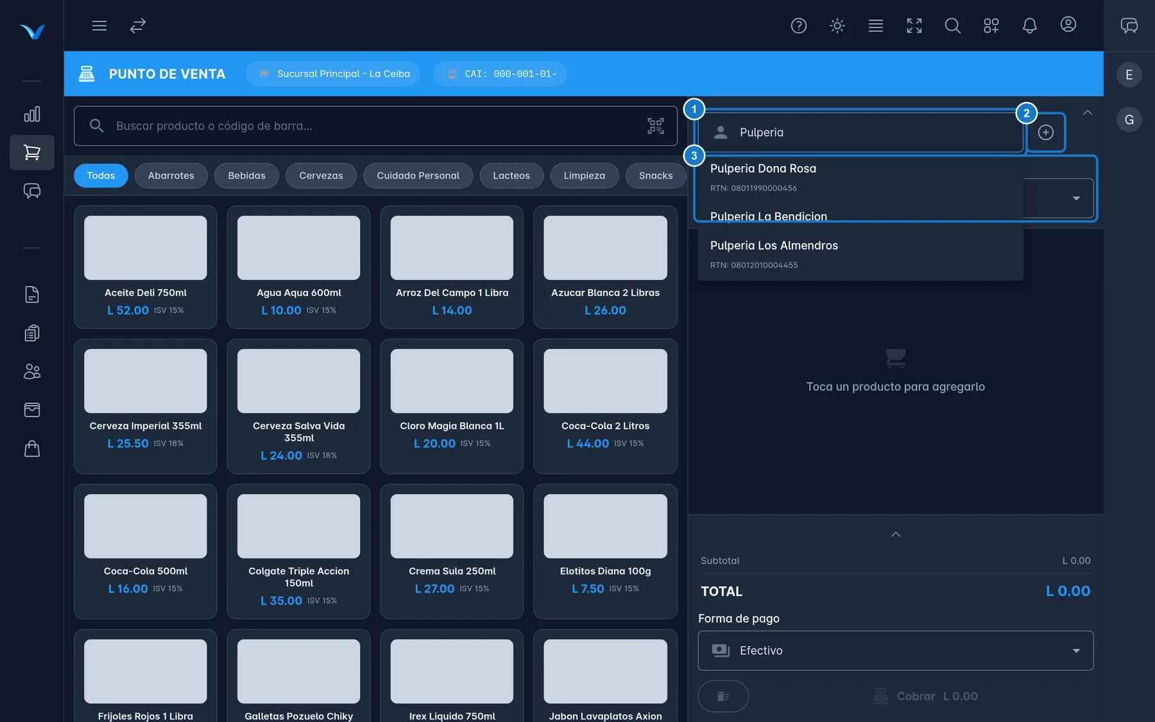Open Forma de pago Efectivo dropdown
Viewport: 1155px width, 722px height.
click(896, 651)
